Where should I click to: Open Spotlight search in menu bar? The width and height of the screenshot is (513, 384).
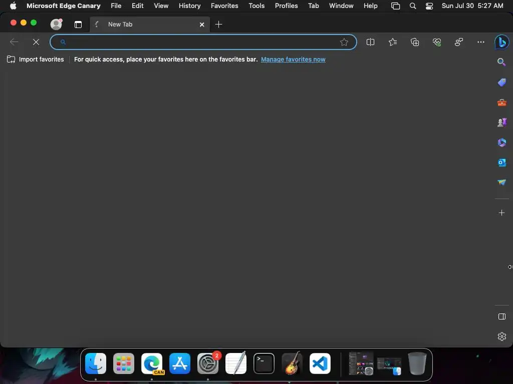413,6
